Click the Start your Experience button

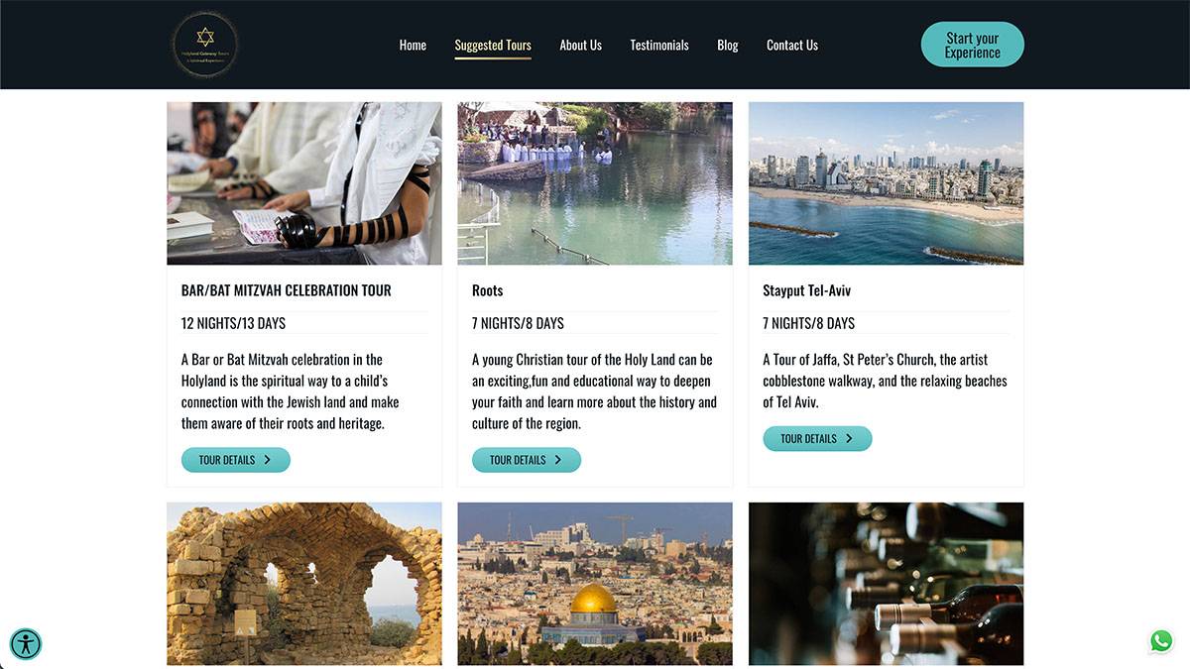[972, 45]
